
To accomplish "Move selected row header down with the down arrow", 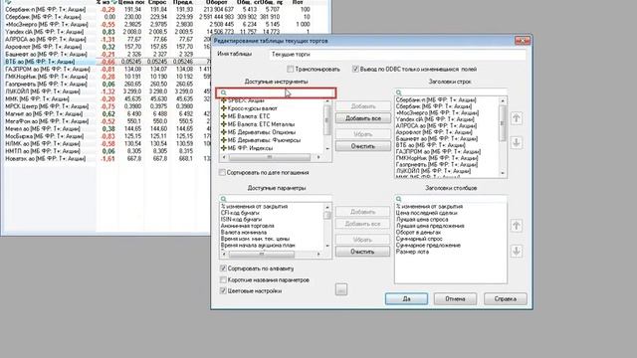I will (517, 143).
